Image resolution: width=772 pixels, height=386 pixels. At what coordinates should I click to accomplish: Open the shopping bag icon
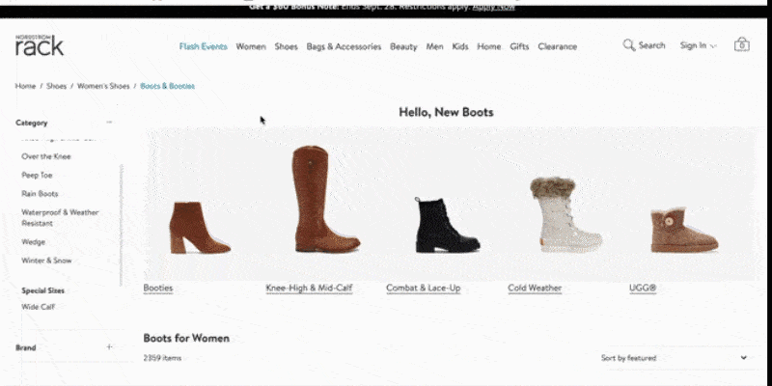coord(741,45)
